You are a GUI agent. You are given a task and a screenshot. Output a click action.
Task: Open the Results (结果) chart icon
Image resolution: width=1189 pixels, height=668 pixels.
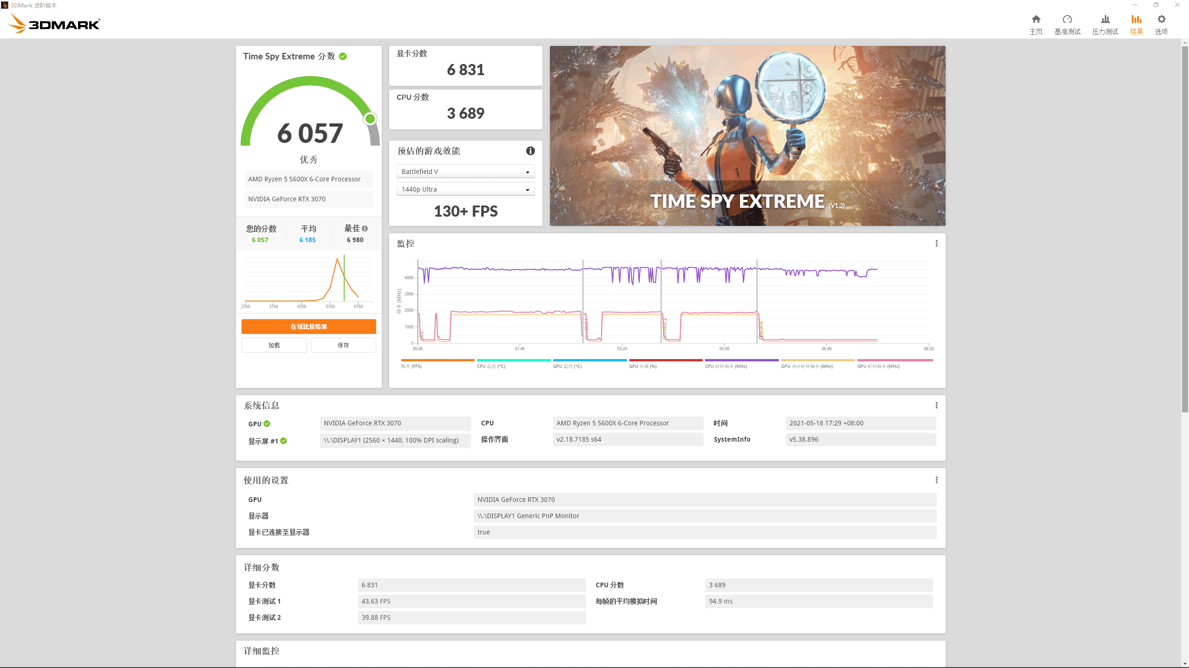click(x=1136, y=19)
